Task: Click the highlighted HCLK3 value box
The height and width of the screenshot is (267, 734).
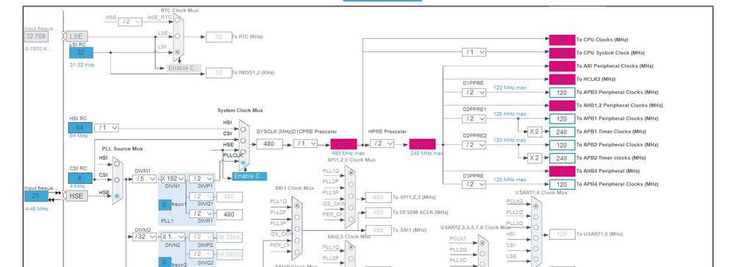Action: click(x=562, y=79)
